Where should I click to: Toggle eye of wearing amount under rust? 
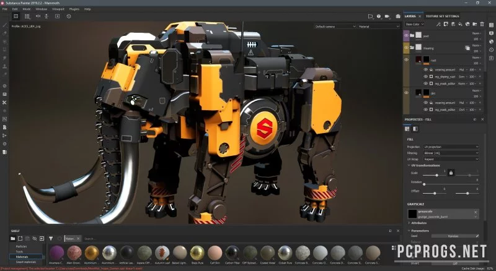pyautogui.click(x=425, y=70)
